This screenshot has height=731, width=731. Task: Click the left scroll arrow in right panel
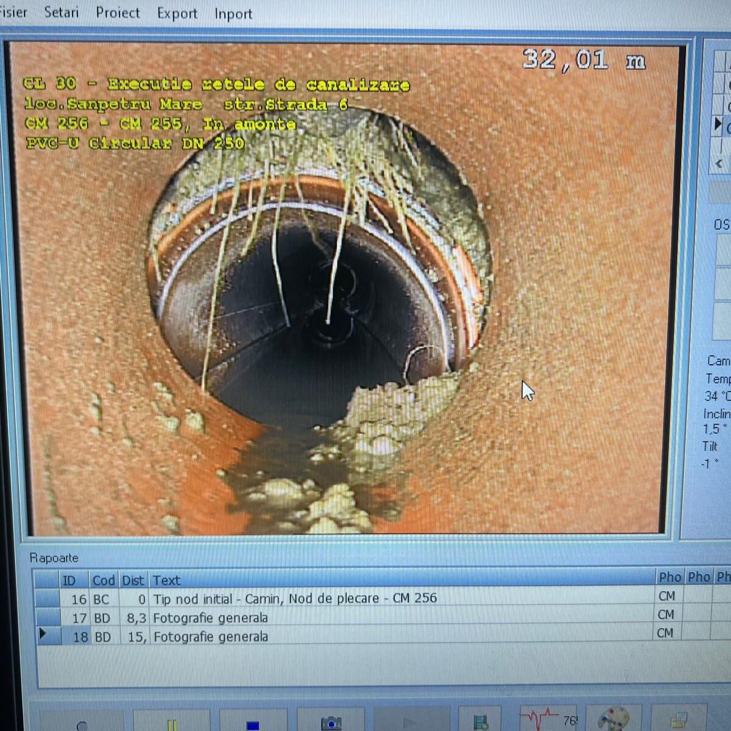[x=719, y=163]
